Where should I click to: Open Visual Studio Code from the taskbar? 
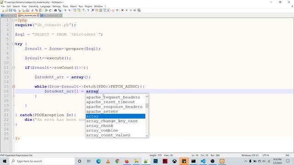tap(203, 161)
